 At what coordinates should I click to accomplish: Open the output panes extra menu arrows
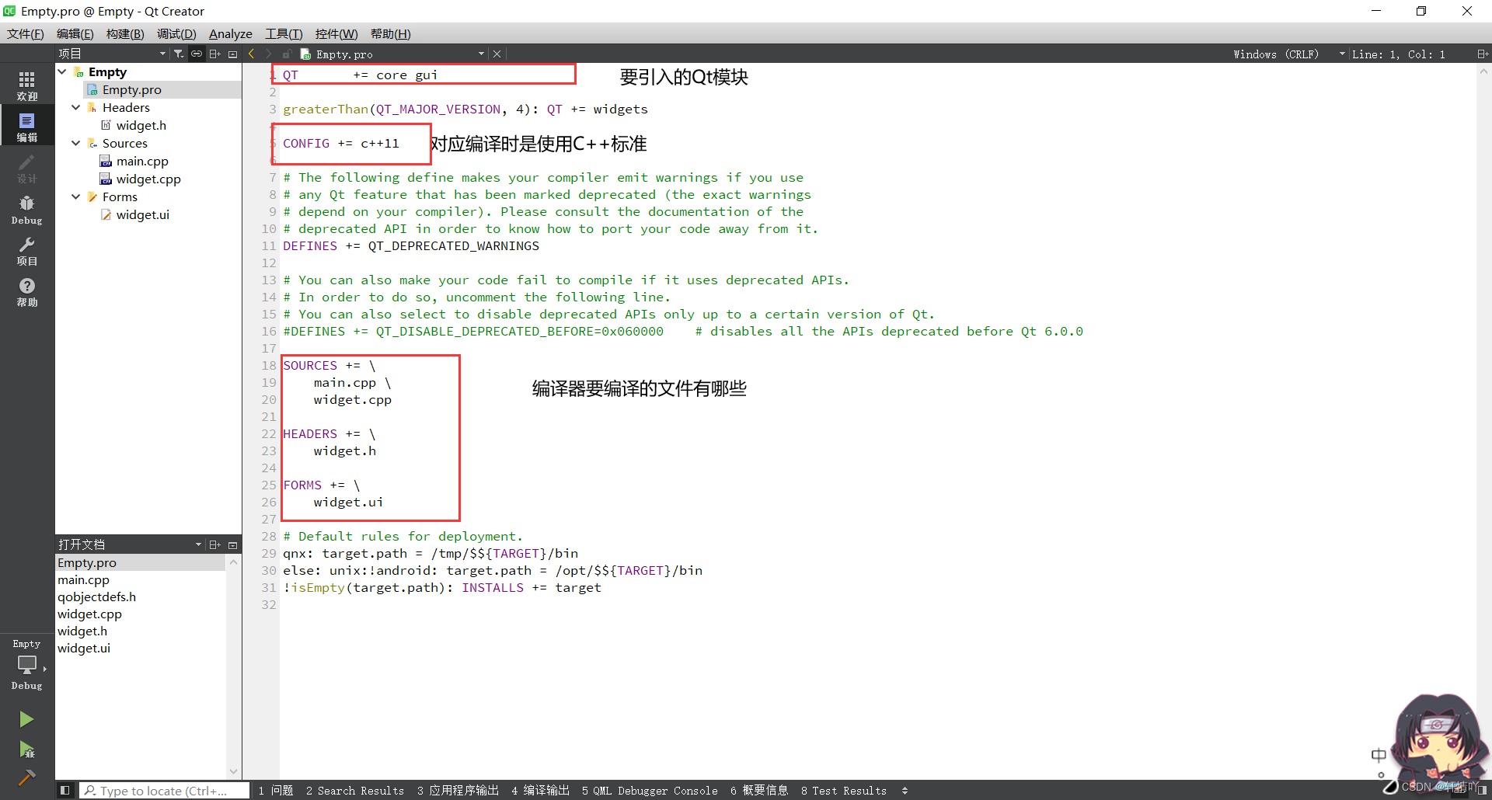[905, 791]
